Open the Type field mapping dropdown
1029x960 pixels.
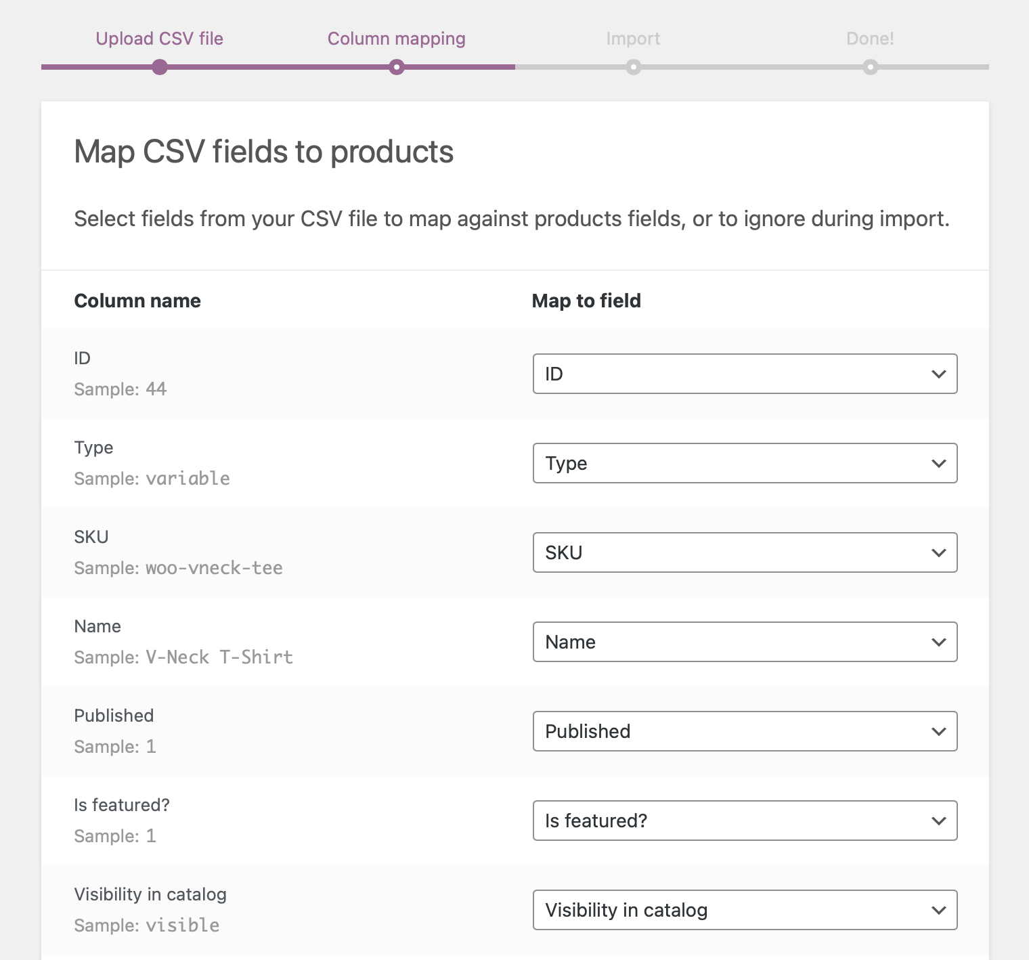745,463
